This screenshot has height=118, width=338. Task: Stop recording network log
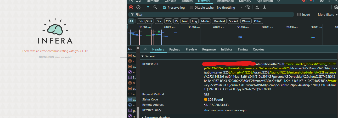(131, 7)
